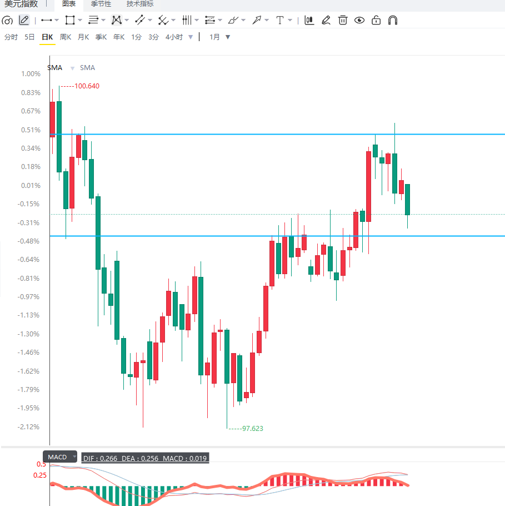Select the parallel lines channel tool
The height and width of the screenshot is (506, 505).
93,21
